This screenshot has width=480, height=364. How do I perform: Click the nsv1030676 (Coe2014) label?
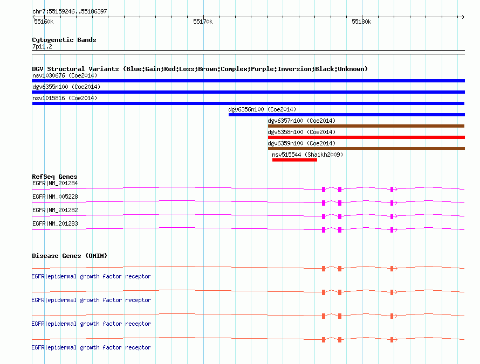coord(65,75)
